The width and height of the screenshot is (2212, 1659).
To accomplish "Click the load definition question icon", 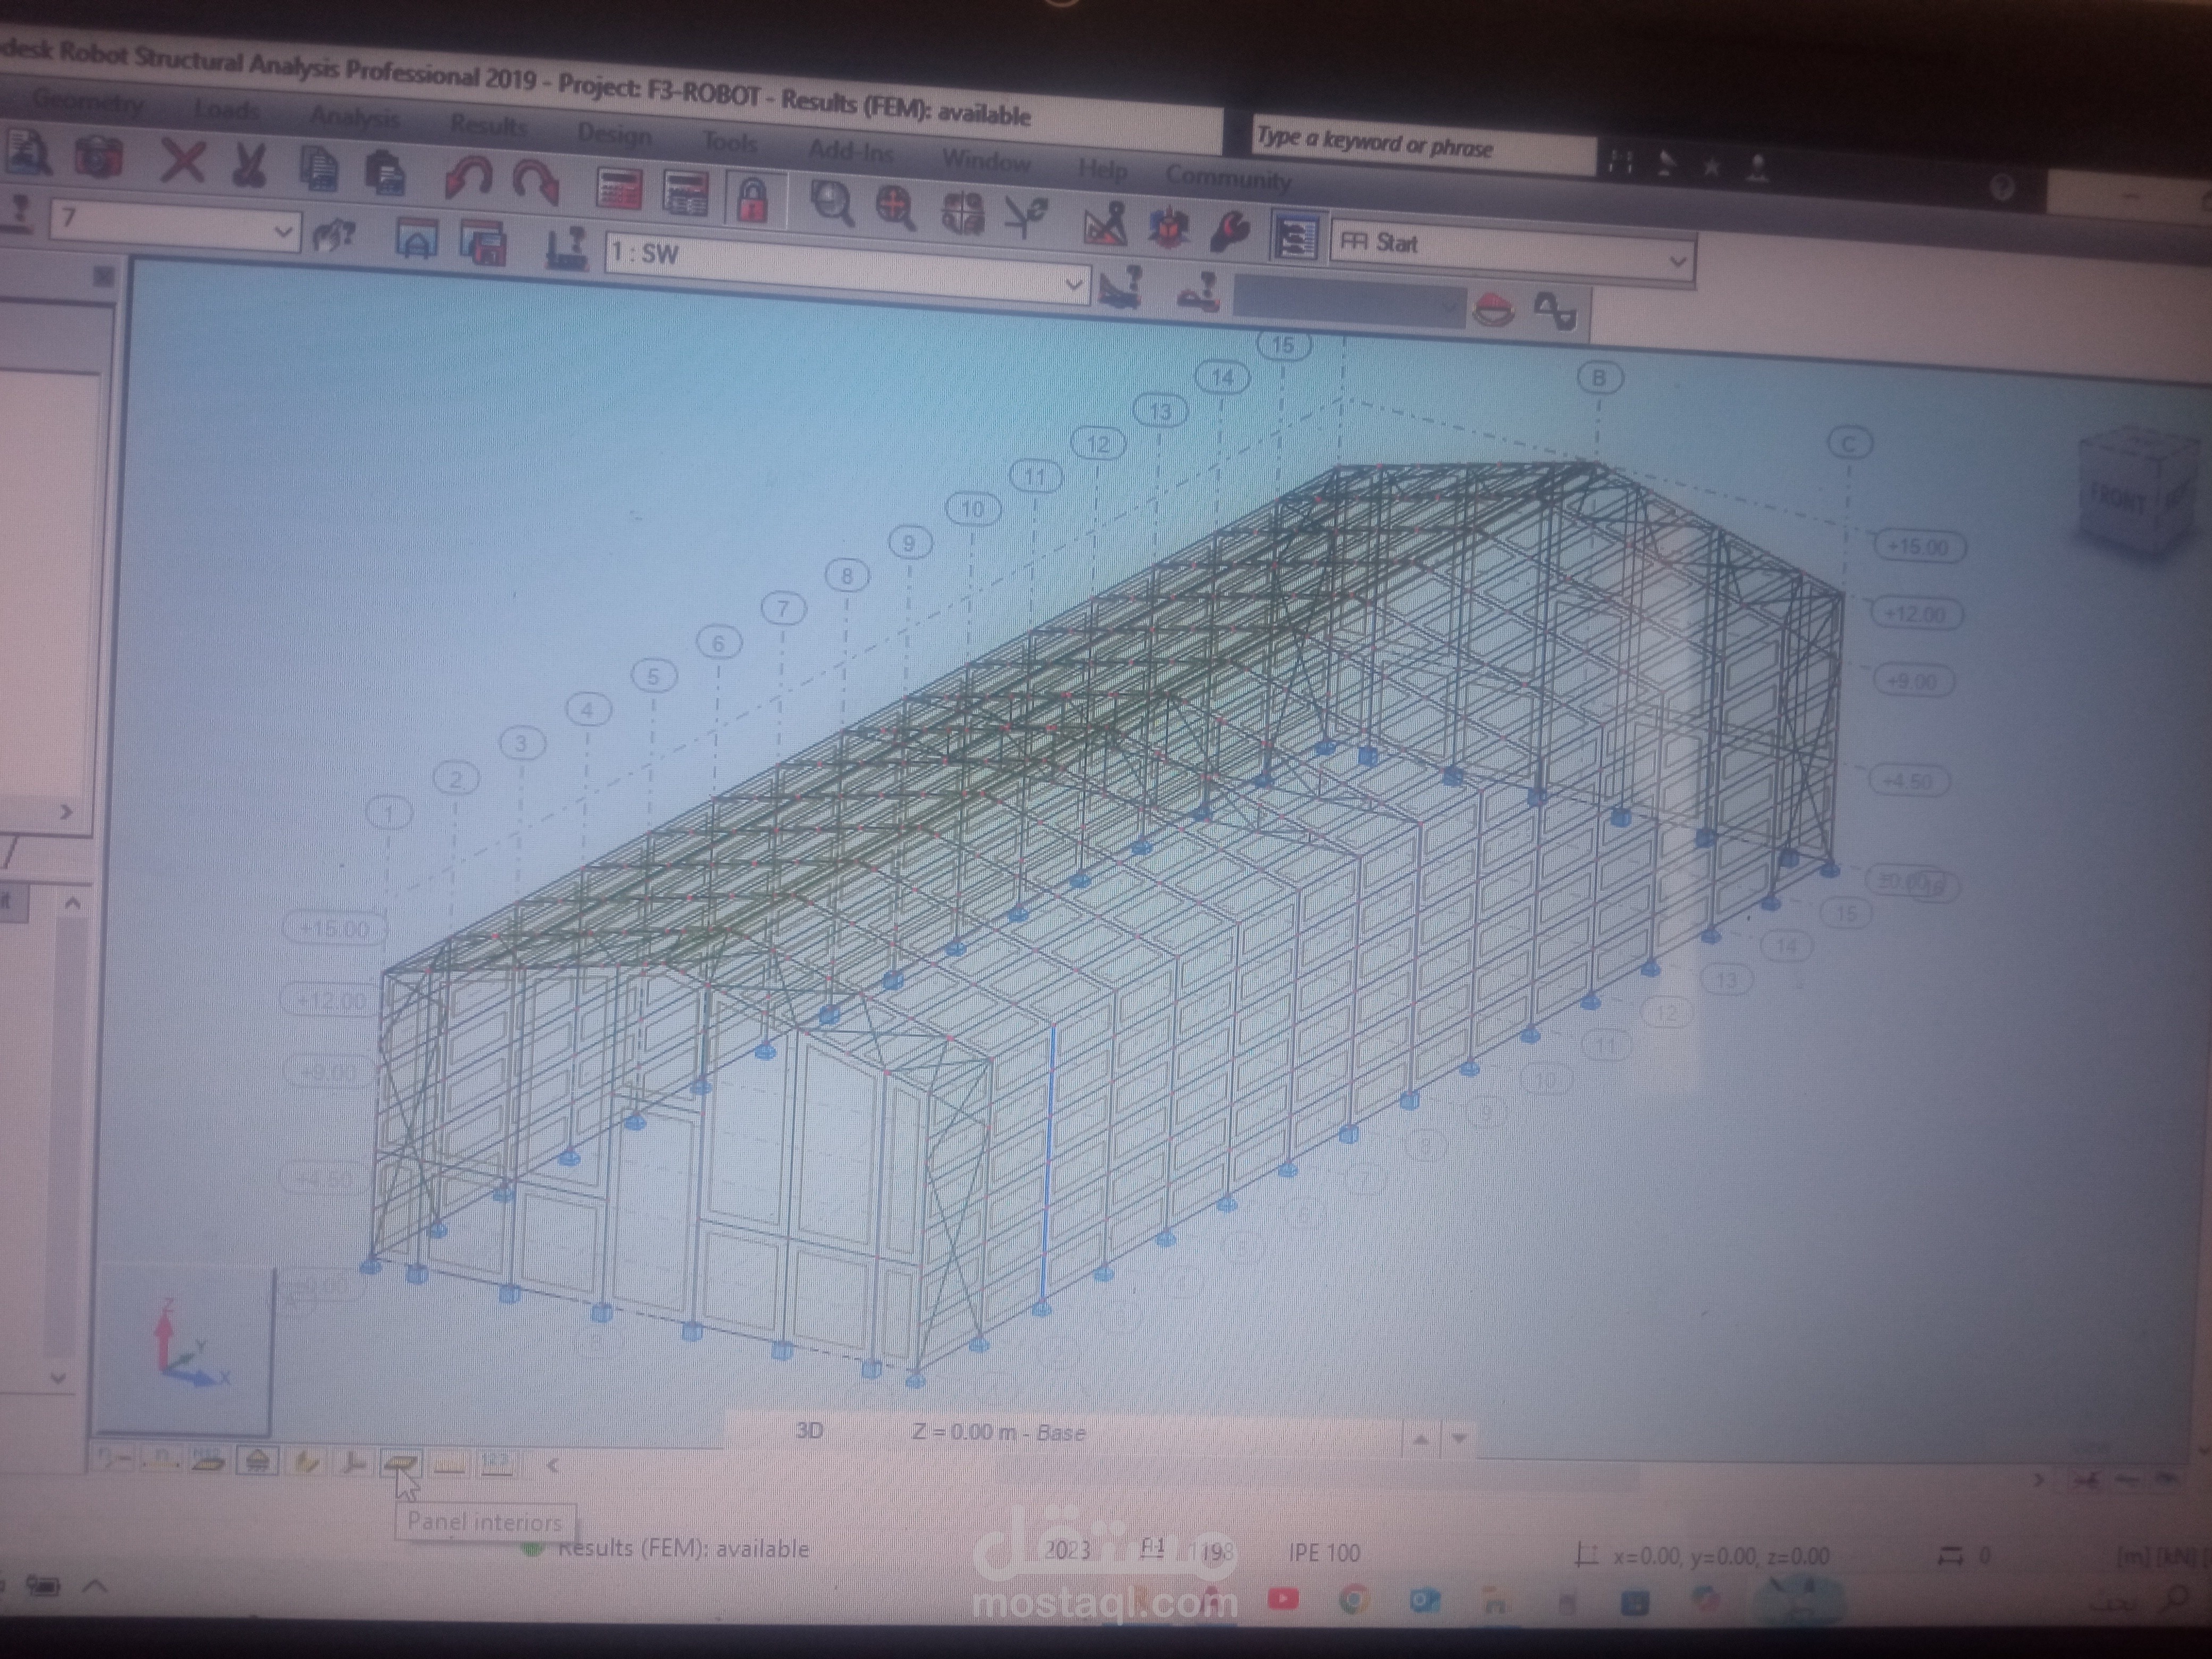I will pyautogui.click(x=1199, y=291).
